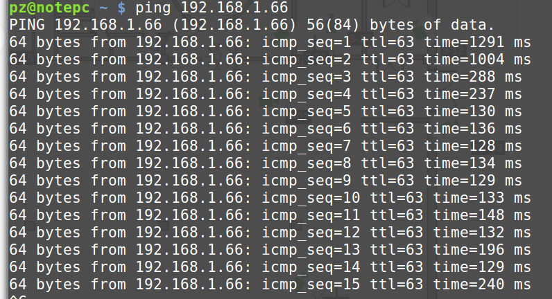The height and width of the screenshot is (299, 552).
Task: Click the time=1291 ms value
Action: [477, 42]
